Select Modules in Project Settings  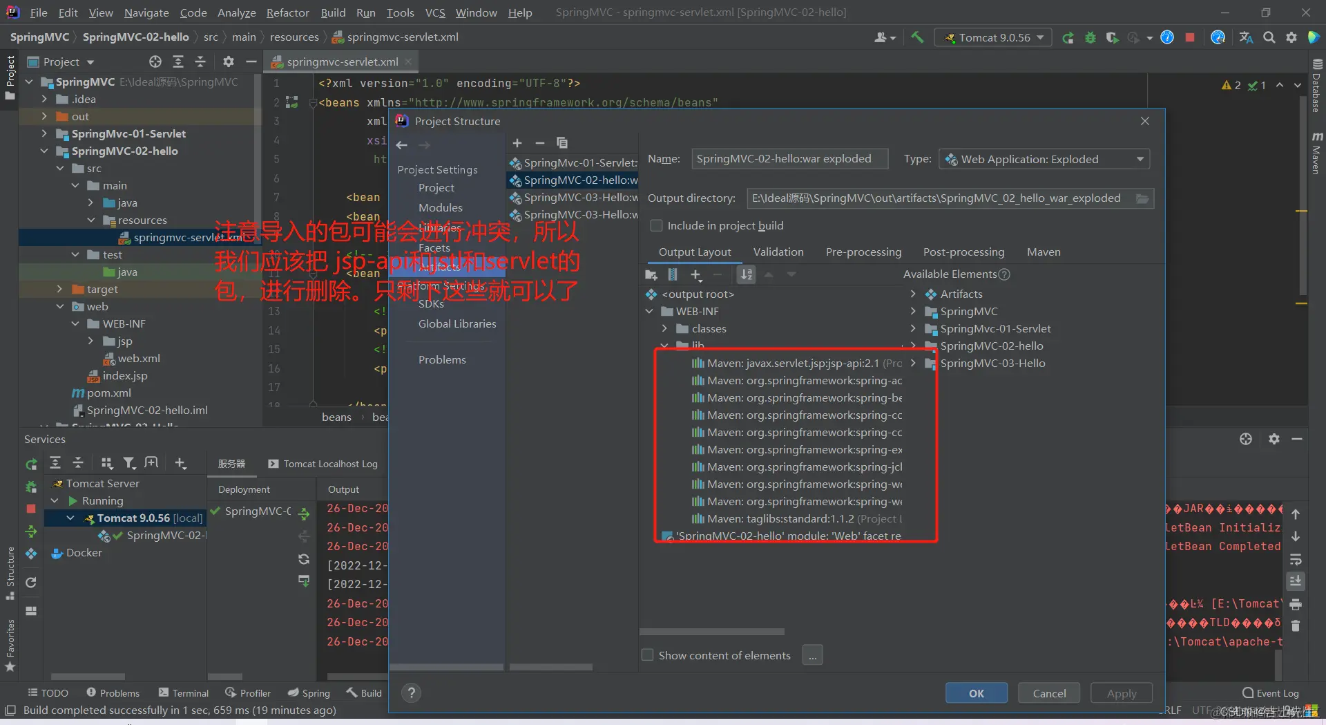(x=440, y=207)
